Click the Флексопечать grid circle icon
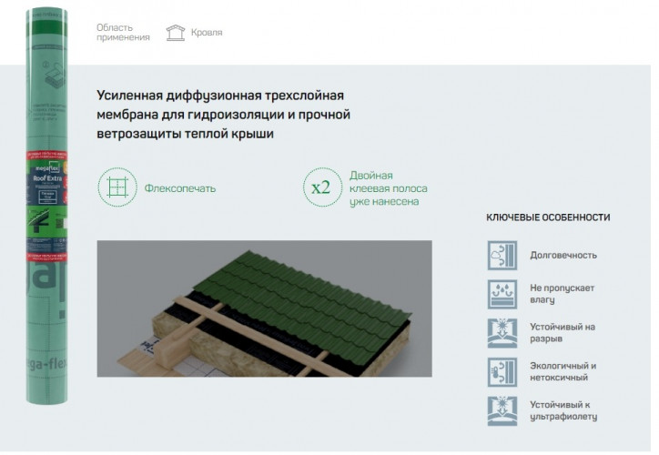 coord(117,187)
